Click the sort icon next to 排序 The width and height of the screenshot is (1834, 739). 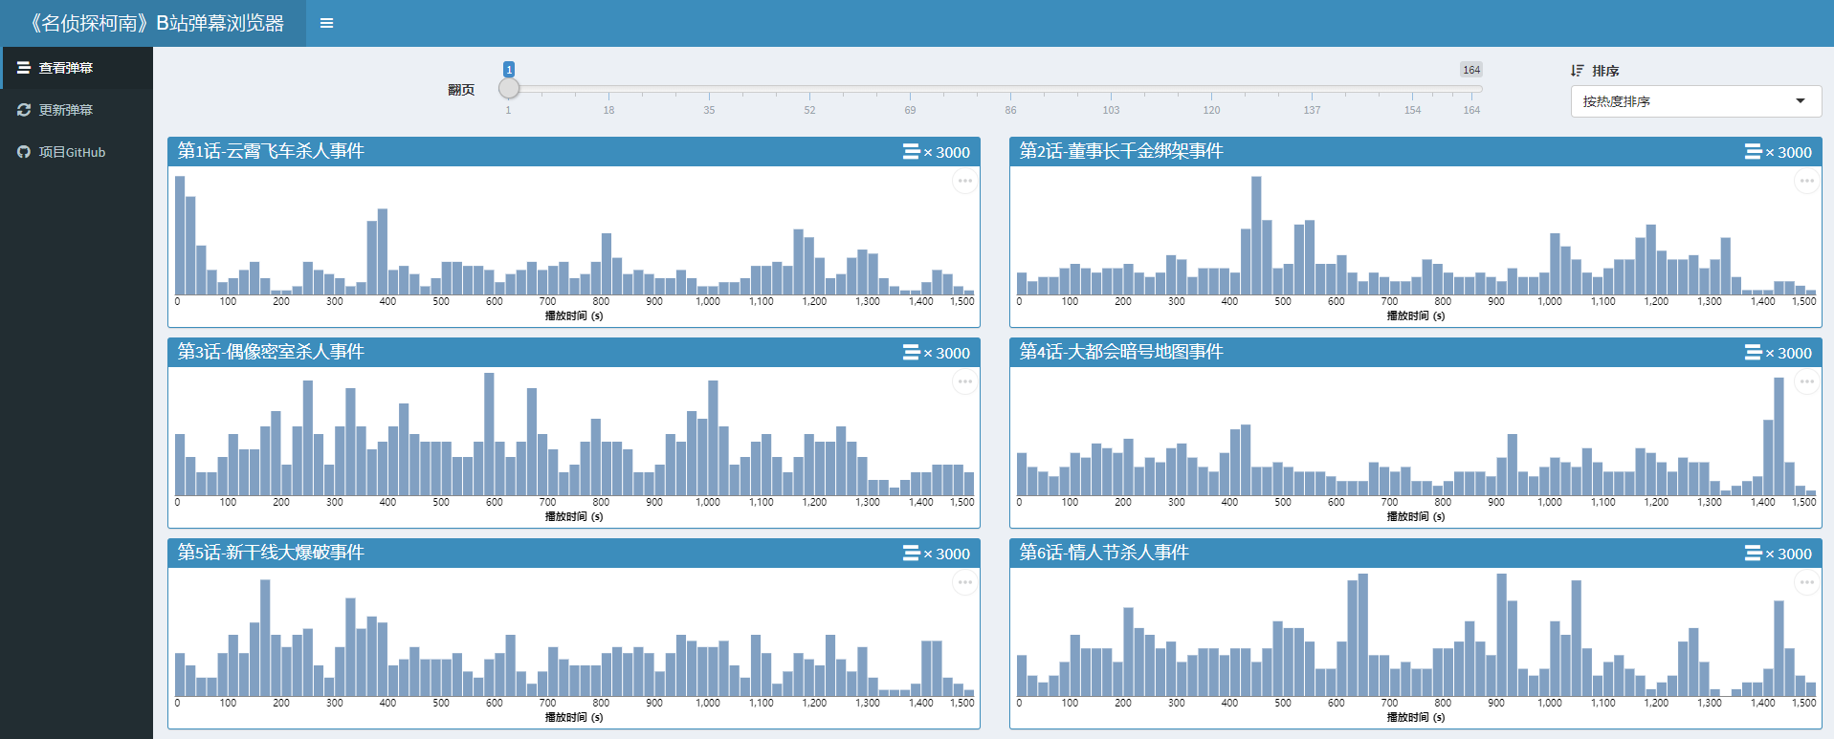click(1577, 71)
